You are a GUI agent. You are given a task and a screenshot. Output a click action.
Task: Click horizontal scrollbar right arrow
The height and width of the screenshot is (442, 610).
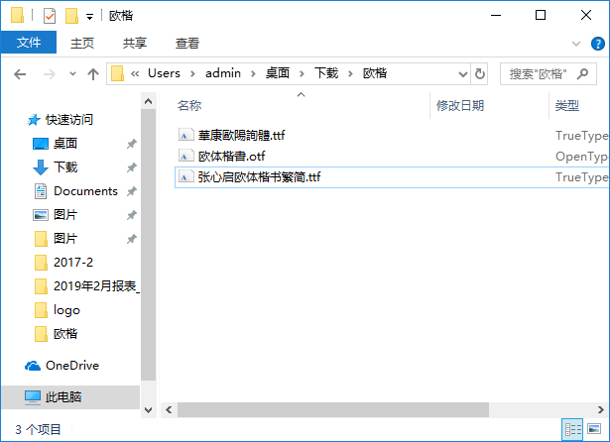tap(601, 409)
